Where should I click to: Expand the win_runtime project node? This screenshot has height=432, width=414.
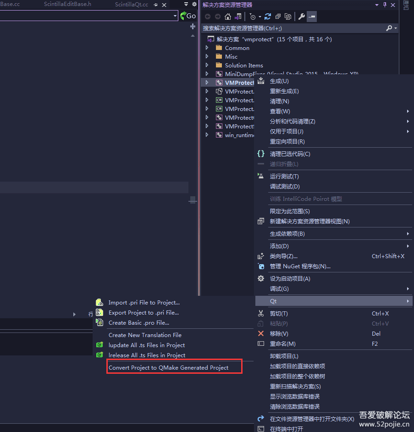pyautogui.click(x=207, y=135)
